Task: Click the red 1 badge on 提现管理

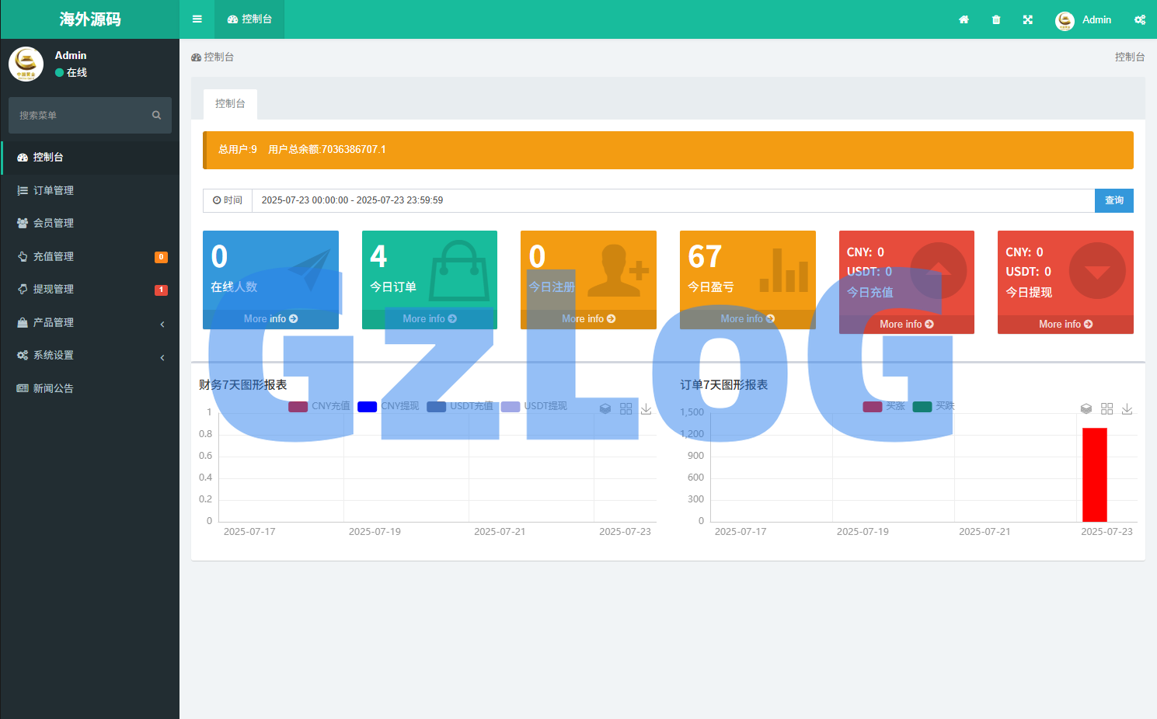Action: [x=161, y=290]
